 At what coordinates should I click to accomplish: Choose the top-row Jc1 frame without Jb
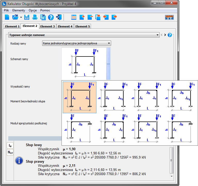pos(113,97)
